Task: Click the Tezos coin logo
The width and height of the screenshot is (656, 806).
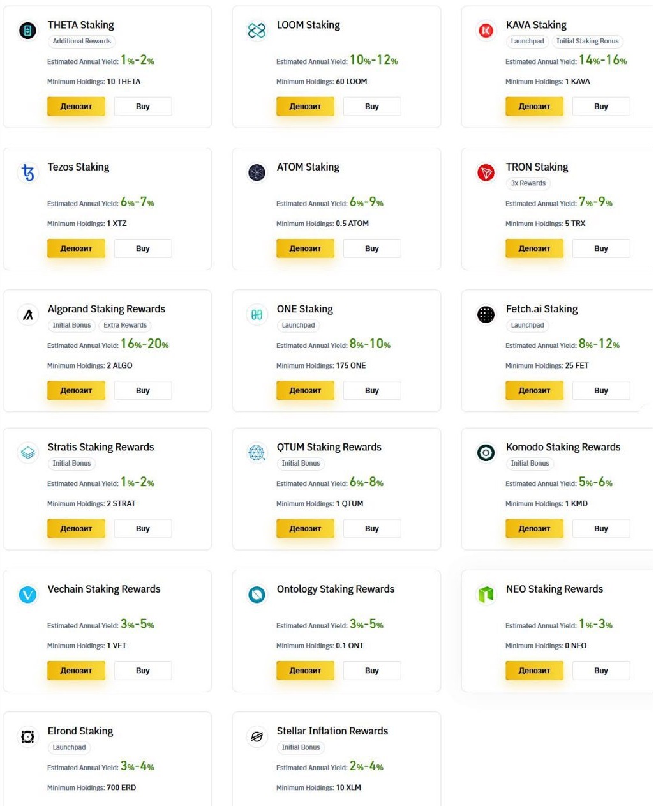Action: (x=27, y=172)
